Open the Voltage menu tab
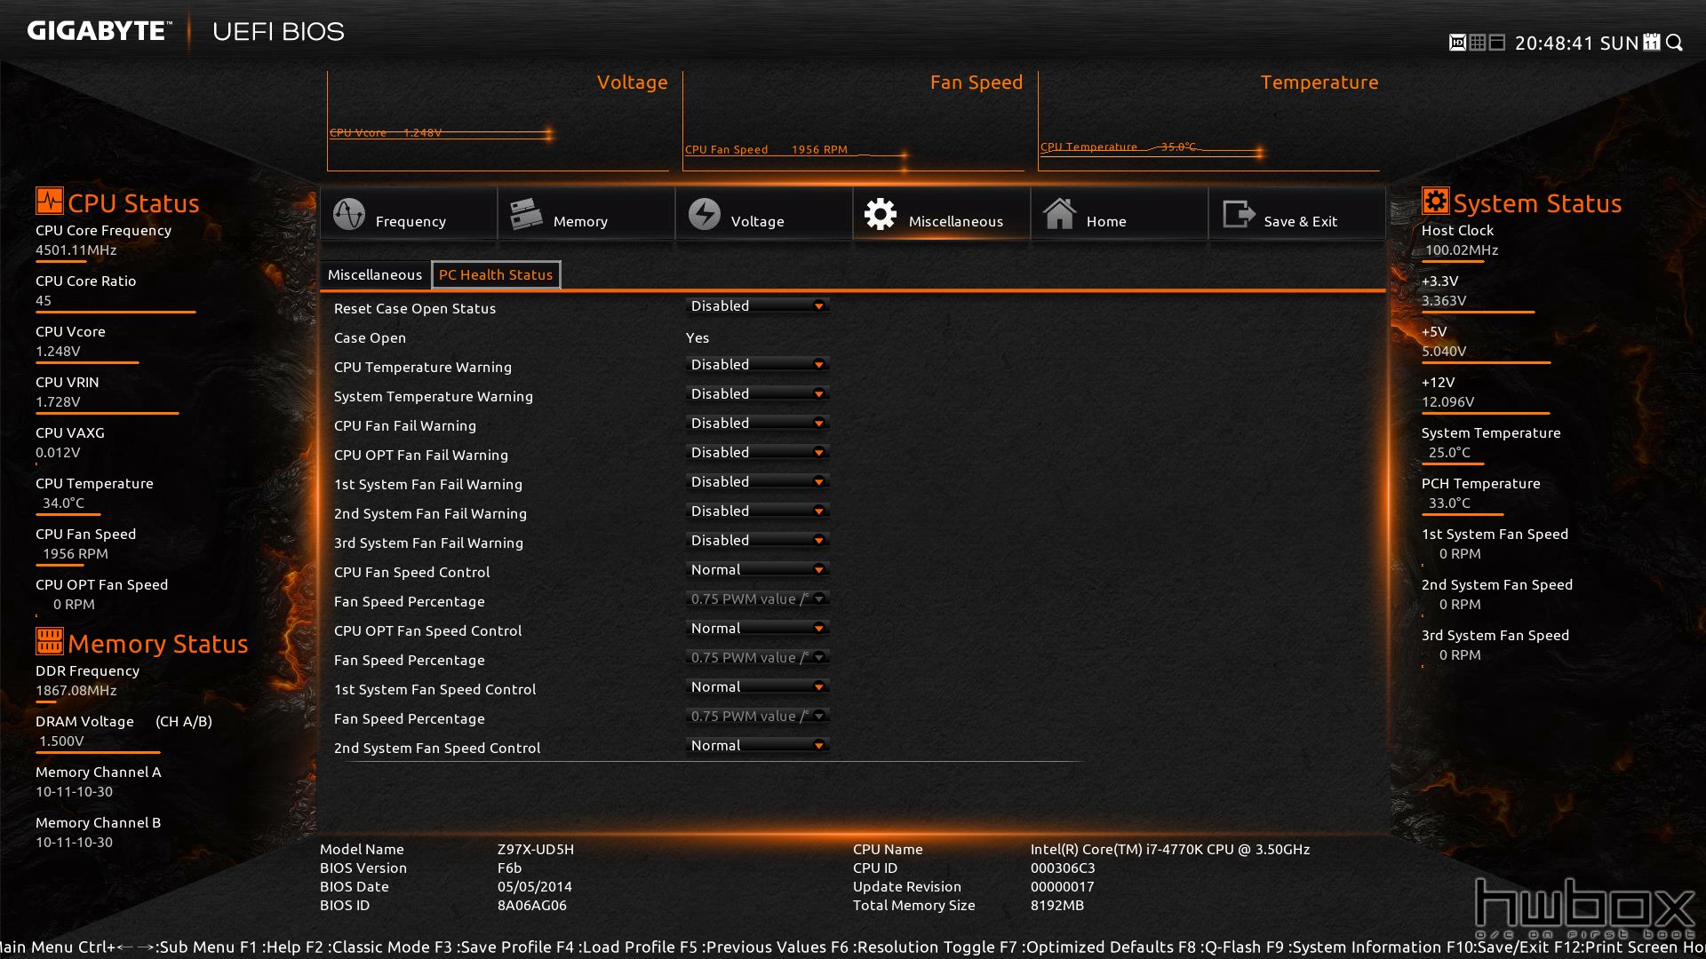 click(x=764, y=214)
